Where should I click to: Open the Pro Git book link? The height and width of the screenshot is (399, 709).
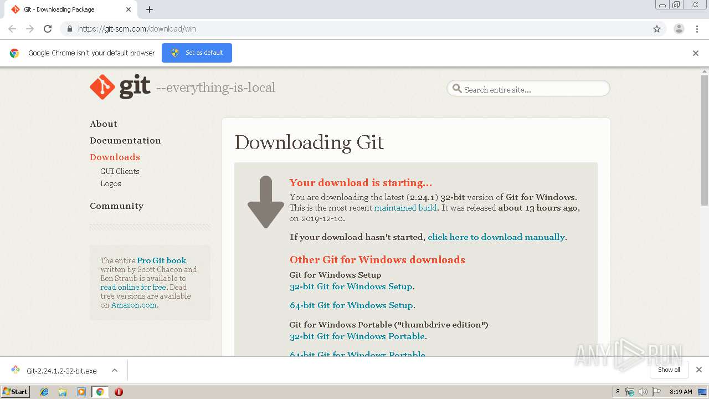coord(162,260)
